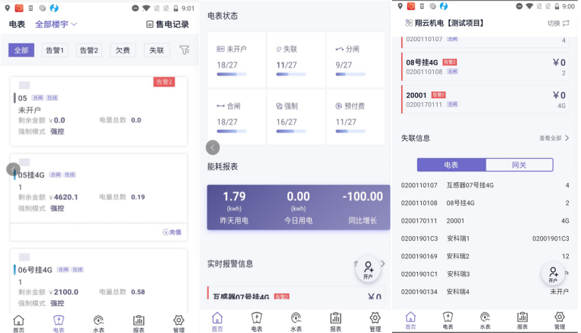Open the 强制 16/27 status tile
581x333 pixels.
pos(296,117)
